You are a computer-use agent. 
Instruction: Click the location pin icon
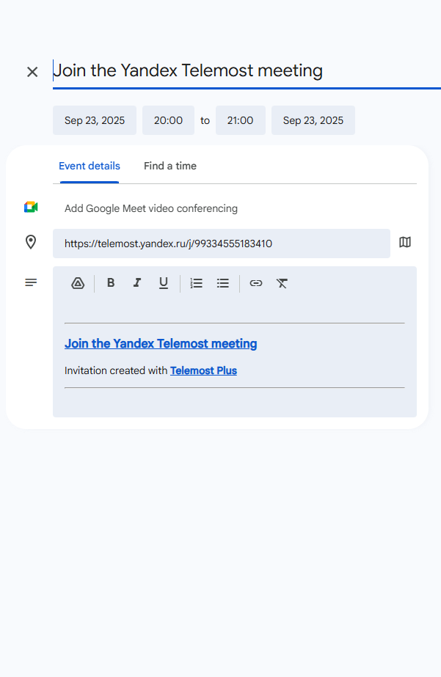point(31,243)
